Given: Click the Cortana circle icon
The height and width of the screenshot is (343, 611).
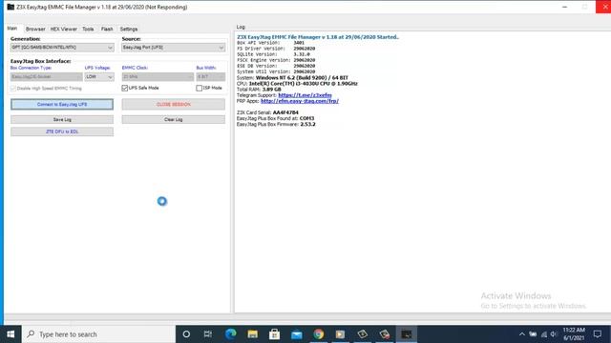Looking at the screenshot, I should click(x=186, y=334).
